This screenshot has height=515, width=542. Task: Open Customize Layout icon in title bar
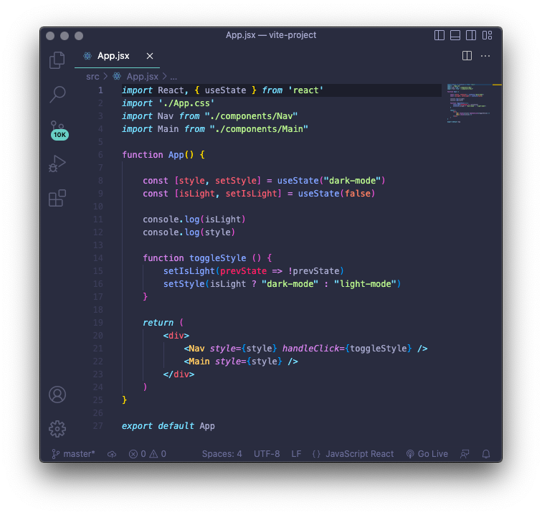pos(487,35)
